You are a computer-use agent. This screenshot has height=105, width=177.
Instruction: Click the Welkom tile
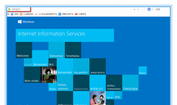point(143,71)
